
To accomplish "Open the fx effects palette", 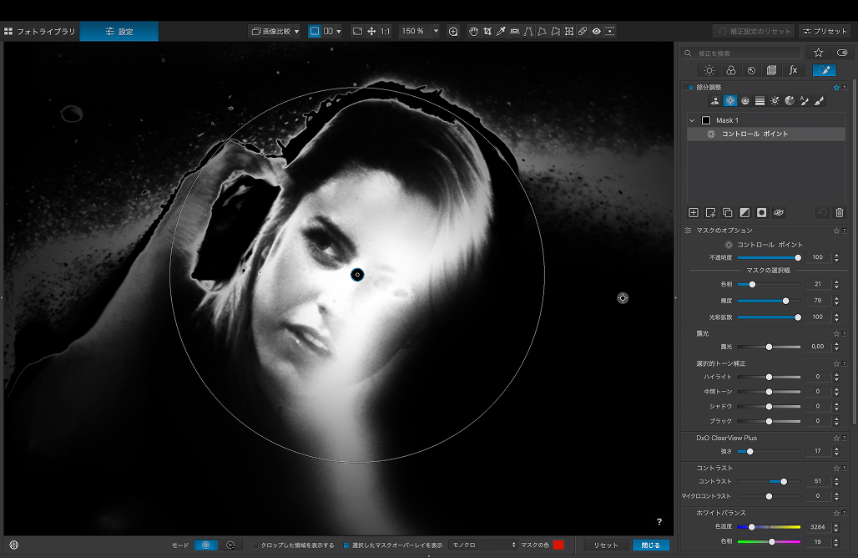I will pyautogui.click(x=793, y=71).
